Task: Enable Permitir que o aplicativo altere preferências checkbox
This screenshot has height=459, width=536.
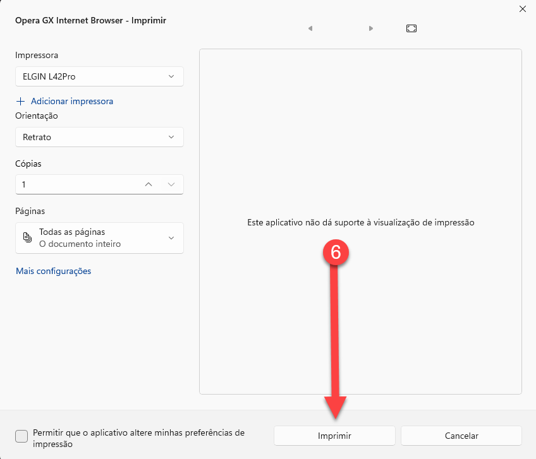Action: (x=21, y=436)
